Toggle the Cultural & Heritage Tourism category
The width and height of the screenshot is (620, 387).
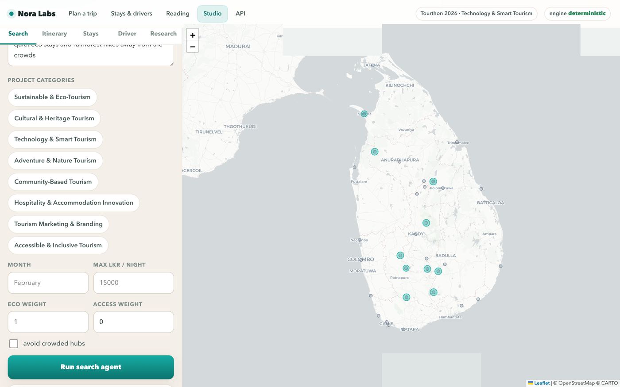(54, 119)
